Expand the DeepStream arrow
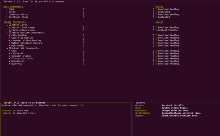 (9, 61)
